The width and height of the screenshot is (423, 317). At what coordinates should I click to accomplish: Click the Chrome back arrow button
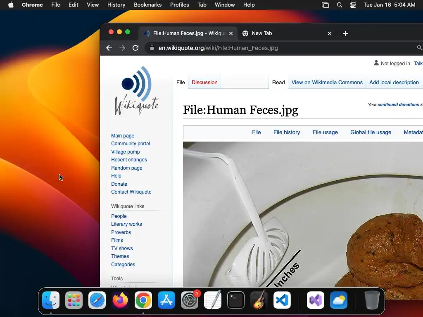click(x=109, y=48)
